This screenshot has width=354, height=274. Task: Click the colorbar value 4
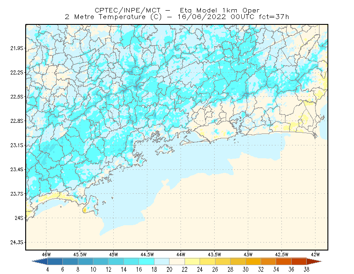coord(48,270)
